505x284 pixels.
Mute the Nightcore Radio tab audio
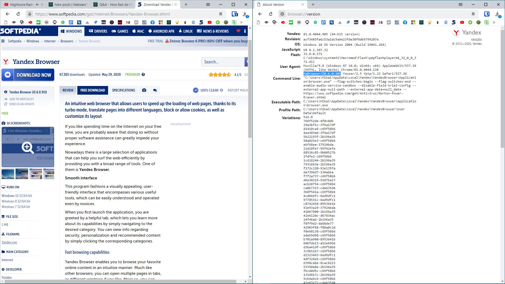[x=37, y=4]
